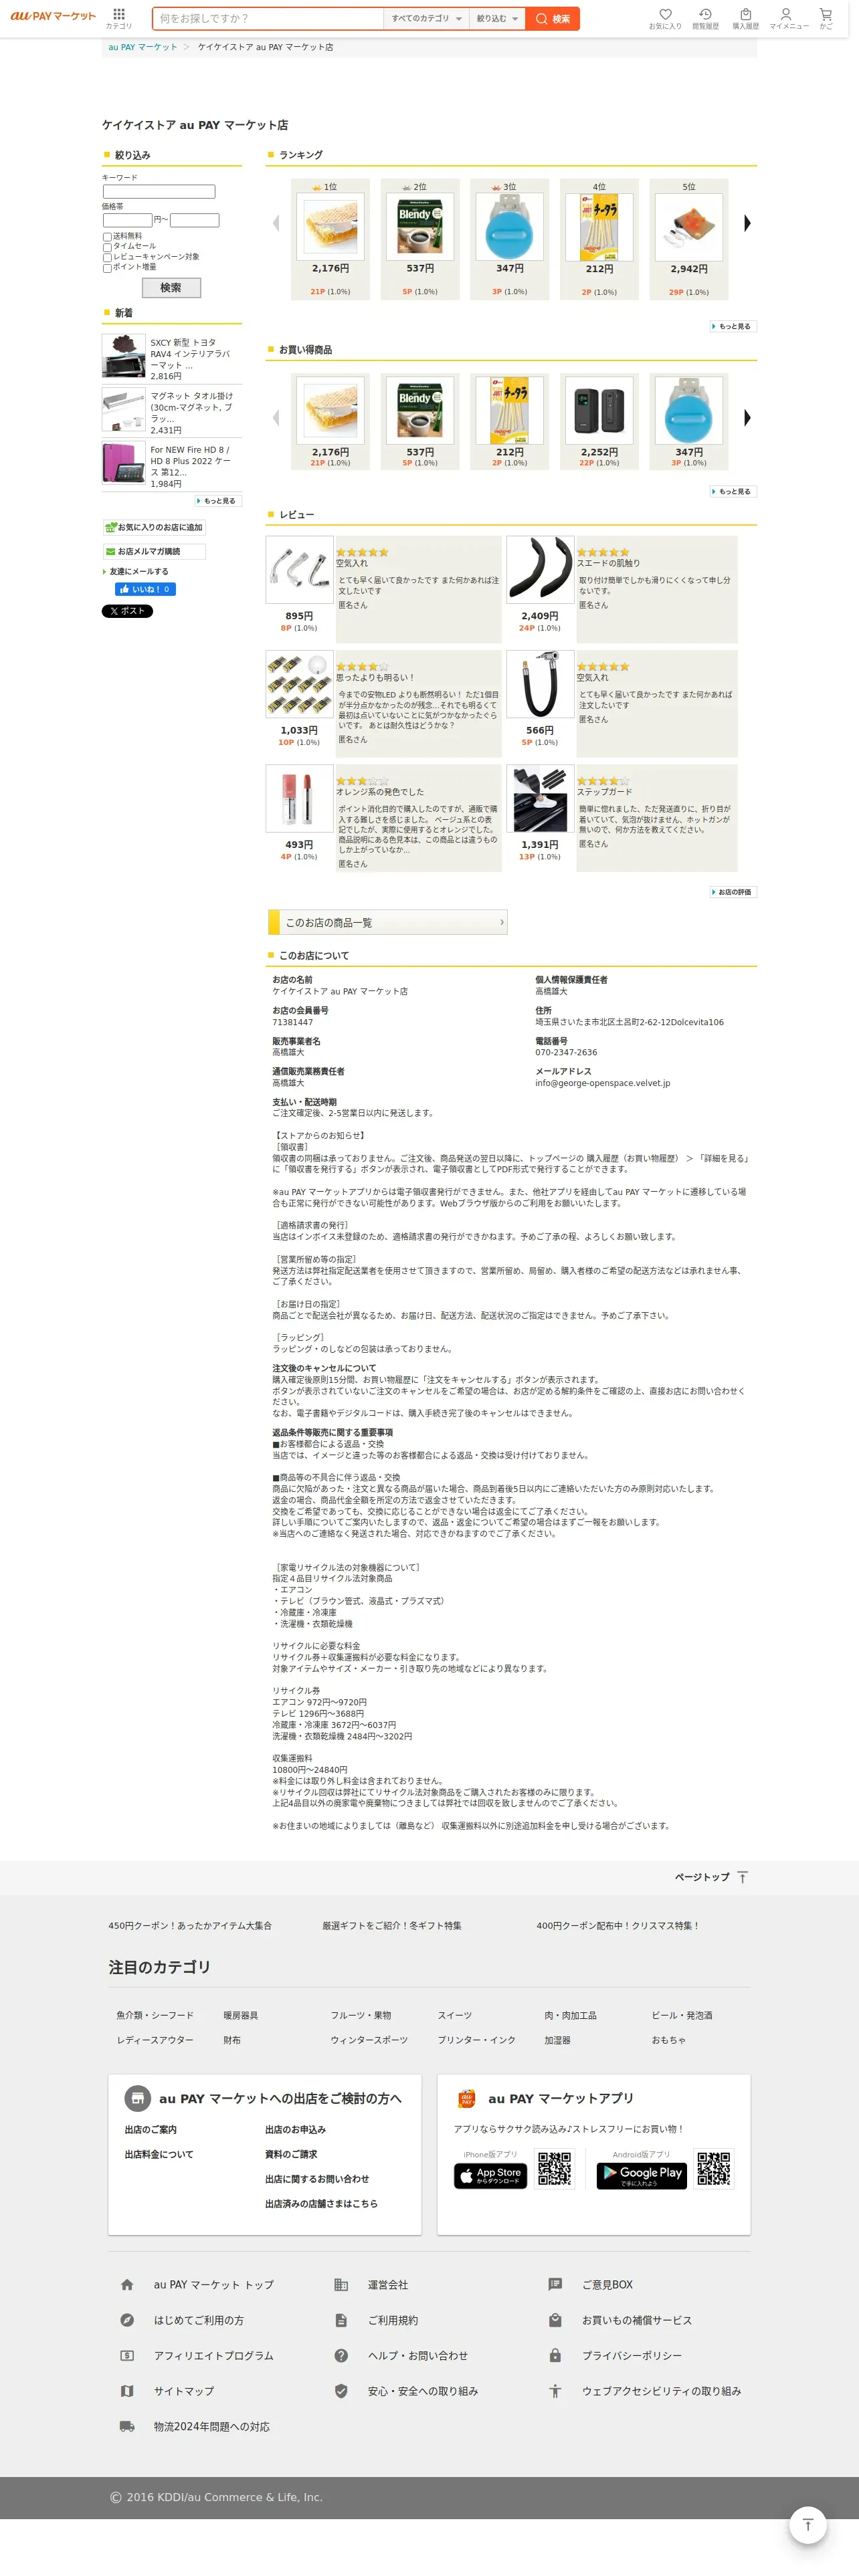
Task: Open 3位 blue product thumbnail
Action: pos(509,227)
